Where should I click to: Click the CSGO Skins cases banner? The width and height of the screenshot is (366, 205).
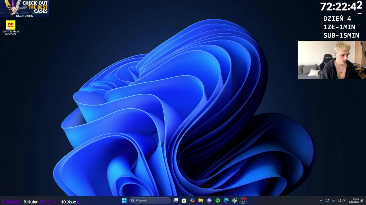tap(25, 9)
